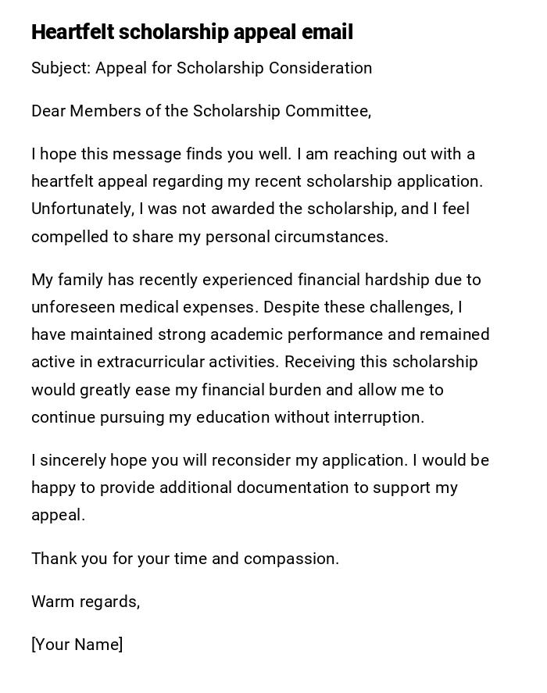
Task: Click the line starting "have maintained strong academic"
Action: pyautogui.click(x=260, y=334)
